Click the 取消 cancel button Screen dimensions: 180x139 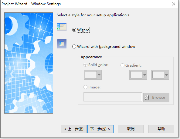[x=131, y=129]
